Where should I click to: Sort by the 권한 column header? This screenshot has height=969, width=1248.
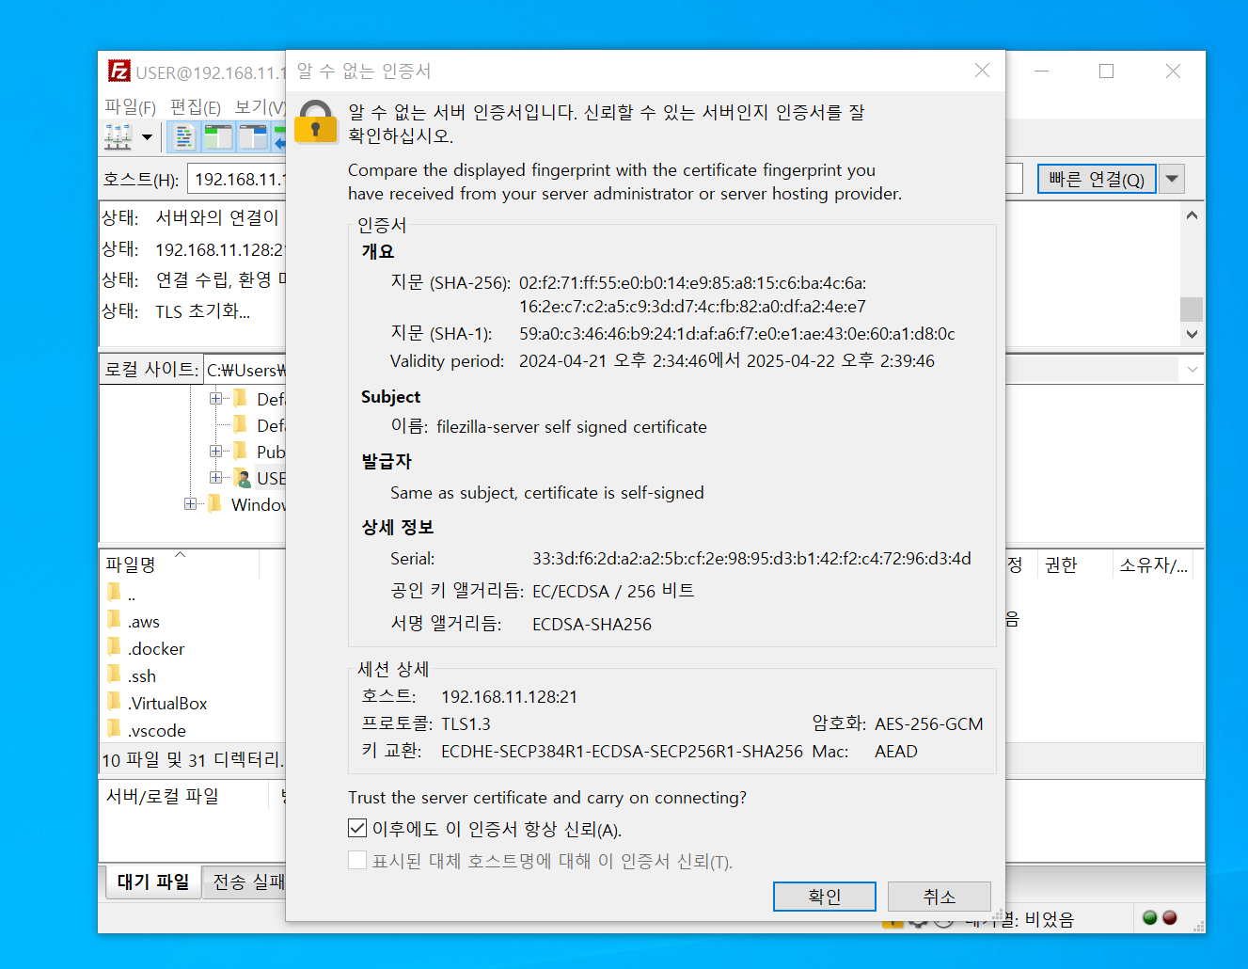1073,564
